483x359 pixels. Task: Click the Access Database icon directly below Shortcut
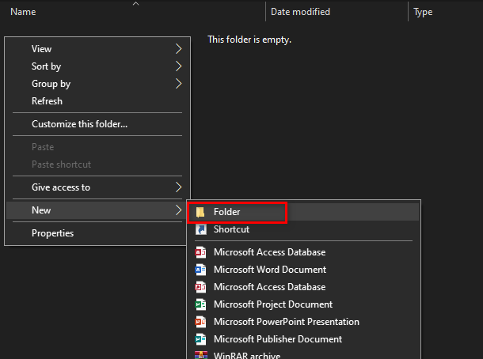tap(200, 252)
